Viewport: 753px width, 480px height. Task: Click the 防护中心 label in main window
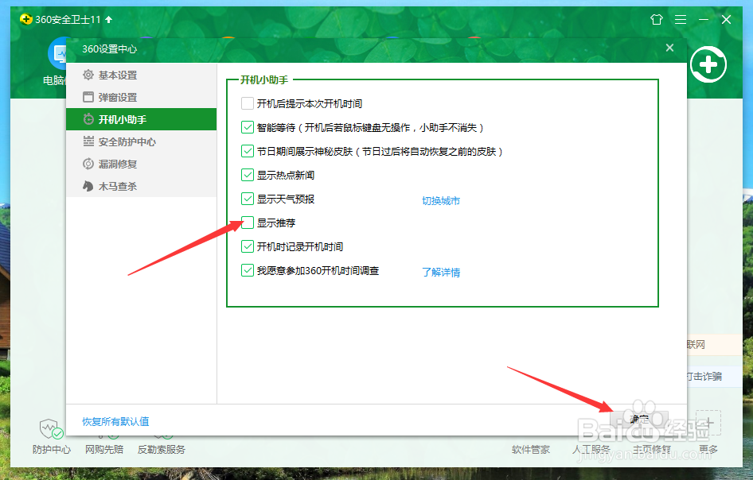52,449
